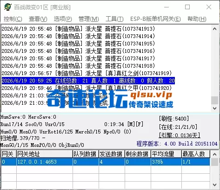This screenshot has height=190, width=220.
Task: Click the 最高人数 column header
Action: tap(196, 154)
